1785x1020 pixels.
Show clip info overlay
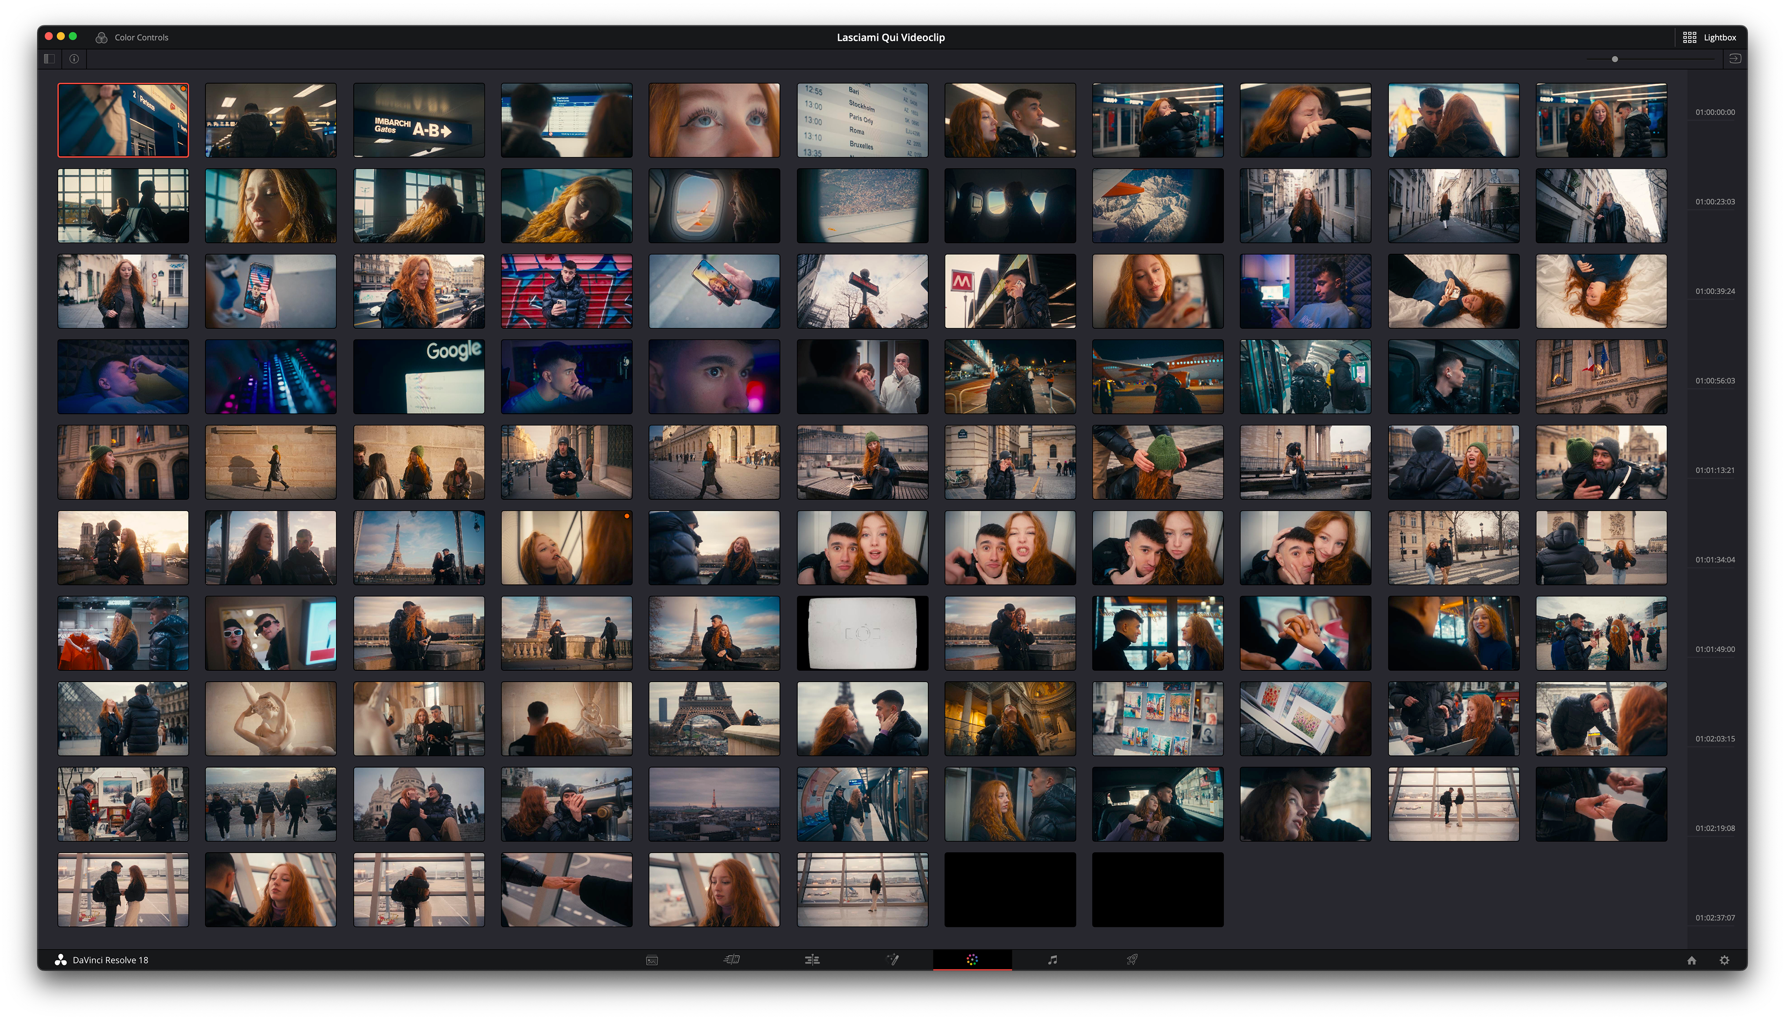tap(74, 59)
